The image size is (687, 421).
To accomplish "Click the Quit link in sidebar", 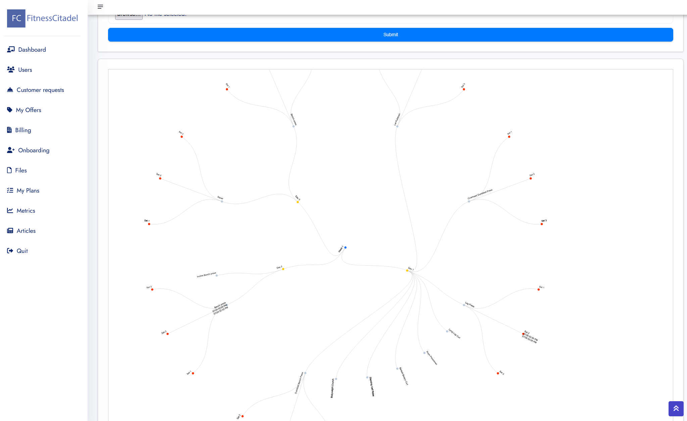I will pos(22,251).
